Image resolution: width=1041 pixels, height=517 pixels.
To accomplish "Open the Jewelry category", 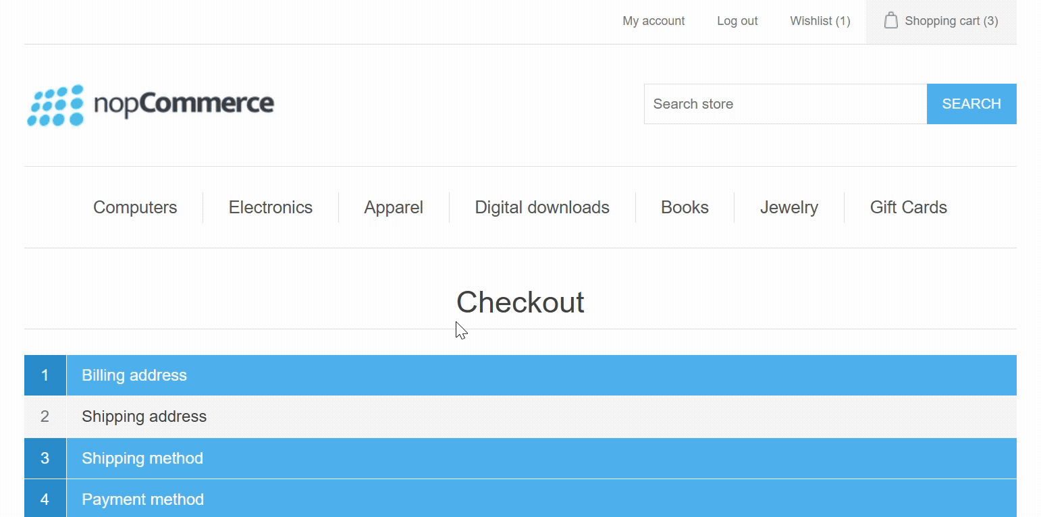I will (789, 207).
